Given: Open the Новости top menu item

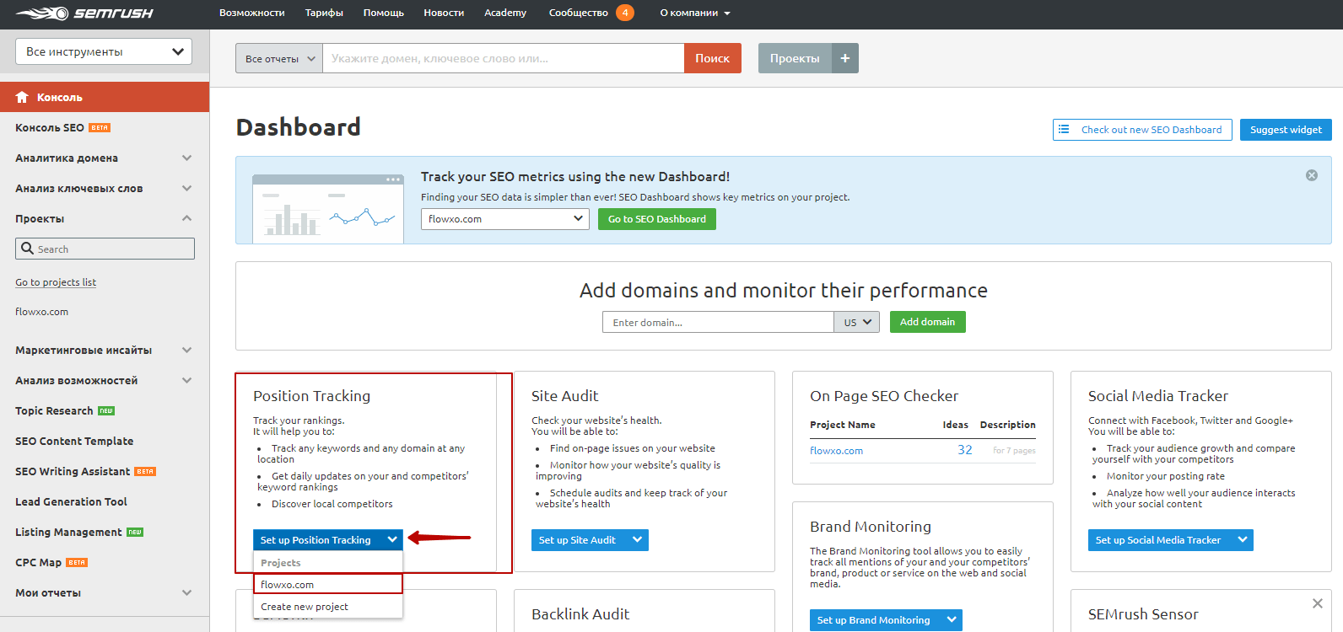Looking at the screenshot, I should coord(444,13).
